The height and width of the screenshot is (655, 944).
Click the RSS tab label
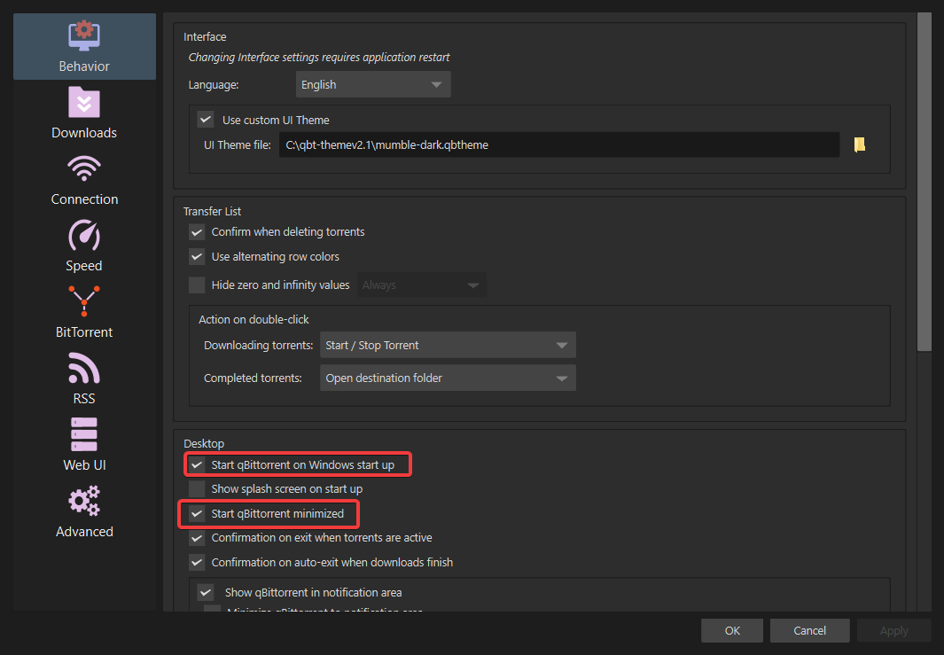(x=84, y=399)
